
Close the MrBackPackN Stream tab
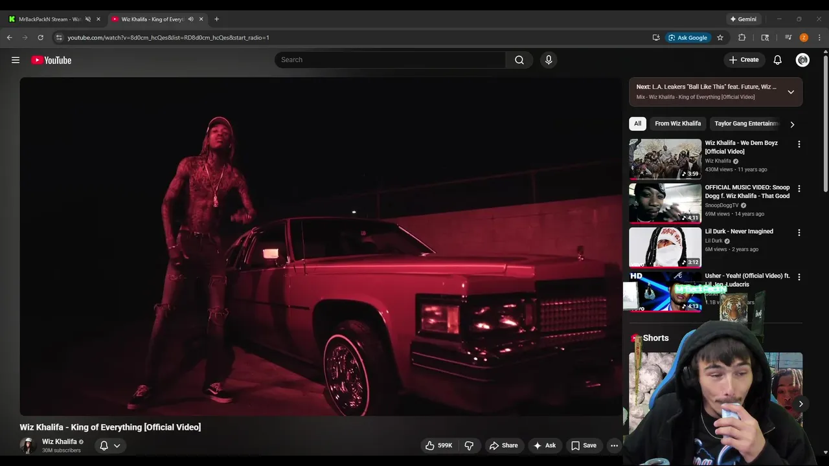point(98,19)
